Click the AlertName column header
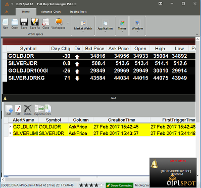 pyautogui.click(x=23, y=120)
